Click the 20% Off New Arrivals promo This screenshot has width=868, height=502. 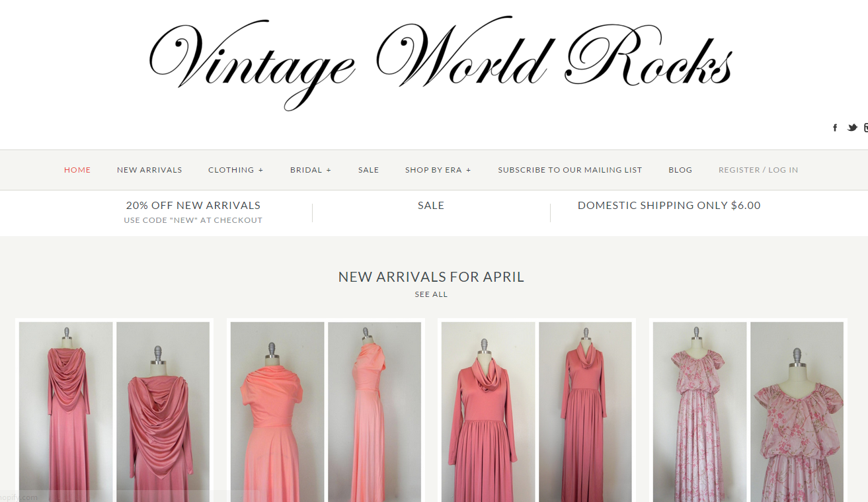(x=193, y=206)
